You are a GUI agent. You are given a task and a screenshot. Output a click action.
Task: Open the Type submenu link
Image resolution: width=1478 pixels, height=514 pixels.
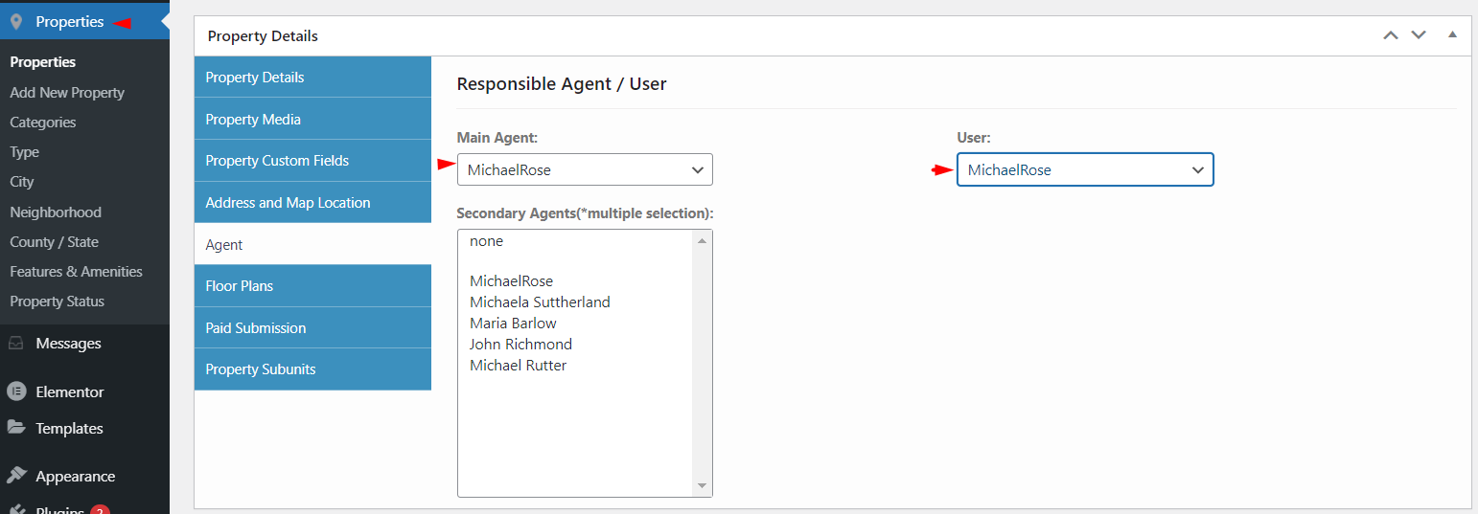(x=25, y=151)
